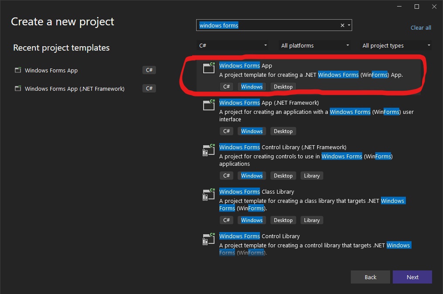Click C# tag under Windows Forms App

pos(226,87)
